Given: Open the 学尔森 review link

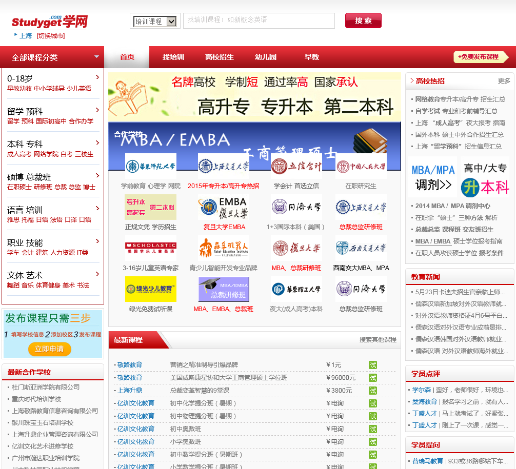Looking at the screenshot, I should [422, 390].
